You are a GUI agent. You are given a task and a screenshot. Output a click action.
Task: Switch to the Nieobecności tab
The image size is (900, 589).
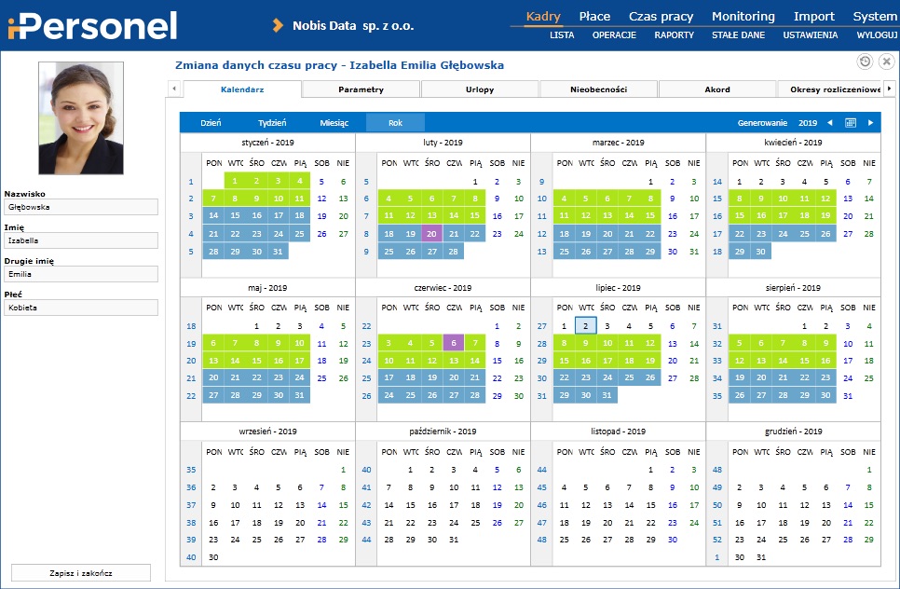pos(598,89)
